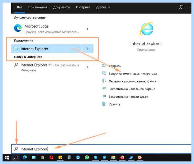Expand Internet Explorer app result chevron

pyautogui.click(x=88, y=49)
